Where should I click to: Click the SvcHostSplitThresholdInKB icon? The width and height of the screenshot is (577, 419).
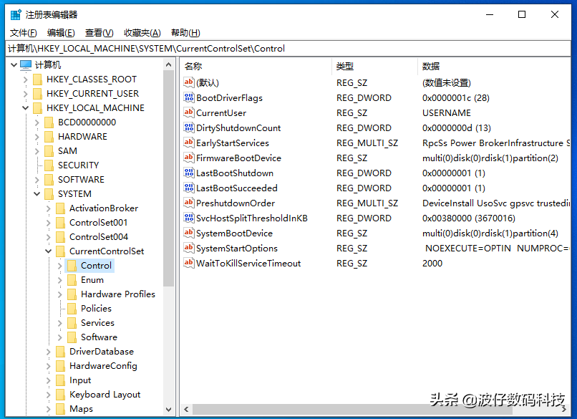[x=189, y=218]
